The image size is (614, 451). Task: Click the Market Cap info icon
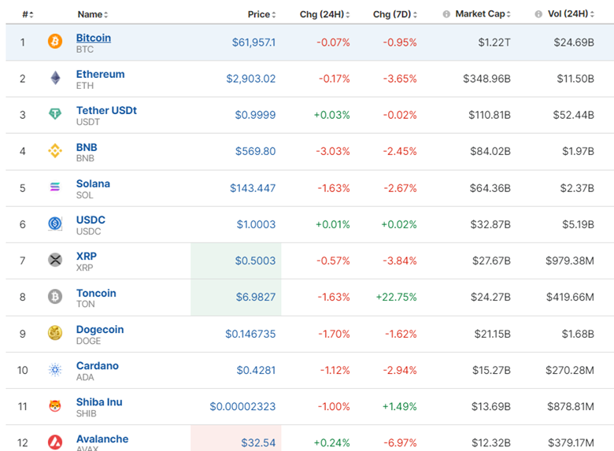(446, 14)
